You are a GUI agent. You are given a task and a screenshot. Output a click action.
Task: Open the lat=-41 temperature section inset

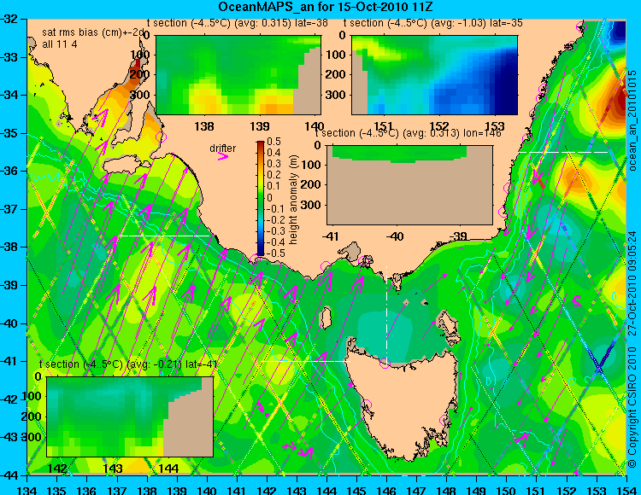click(x=130, y=416)
